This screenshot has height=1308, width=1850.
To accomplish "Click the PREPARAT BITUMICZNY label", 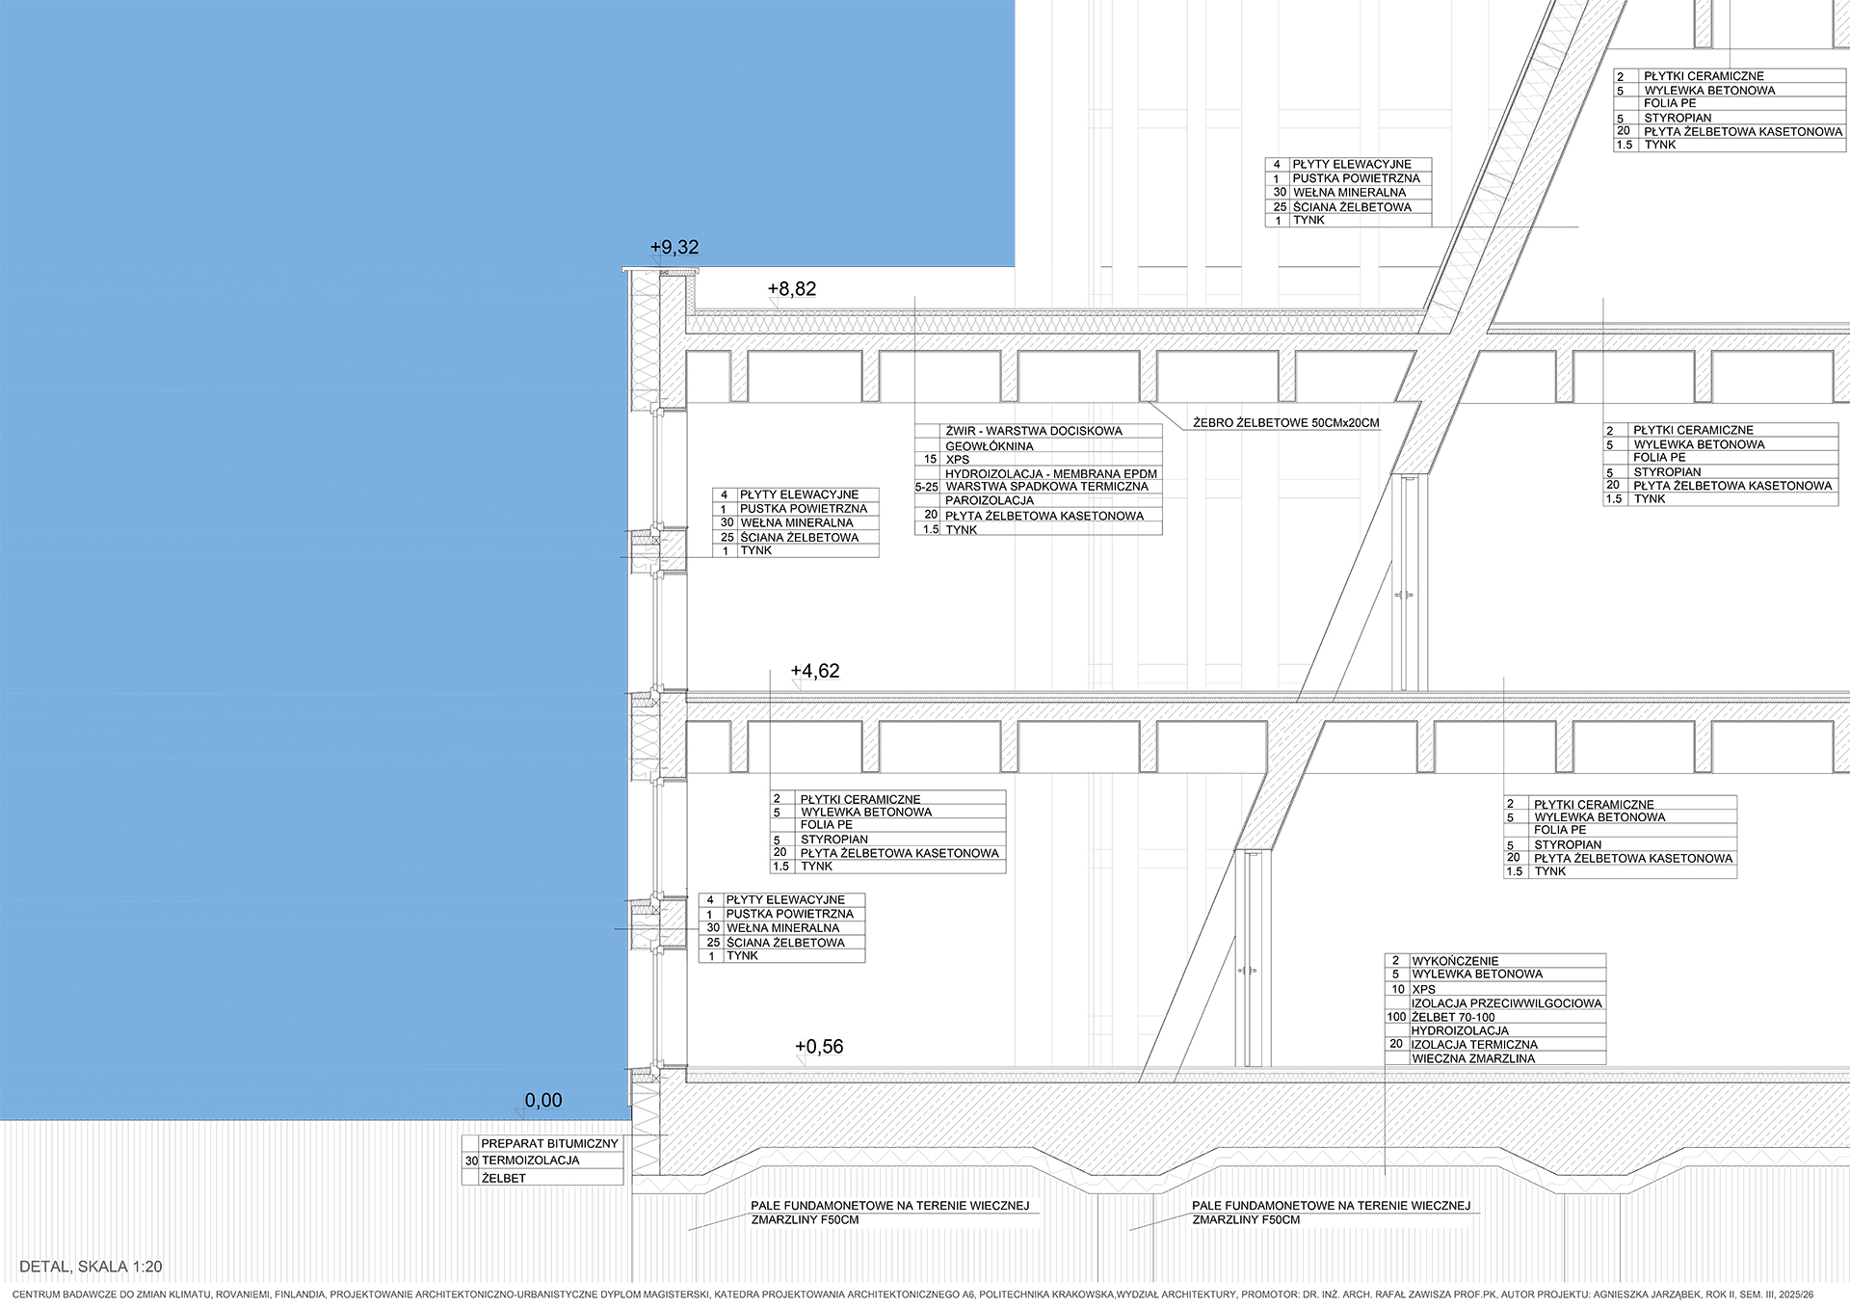I will (x=549, y=1143).
